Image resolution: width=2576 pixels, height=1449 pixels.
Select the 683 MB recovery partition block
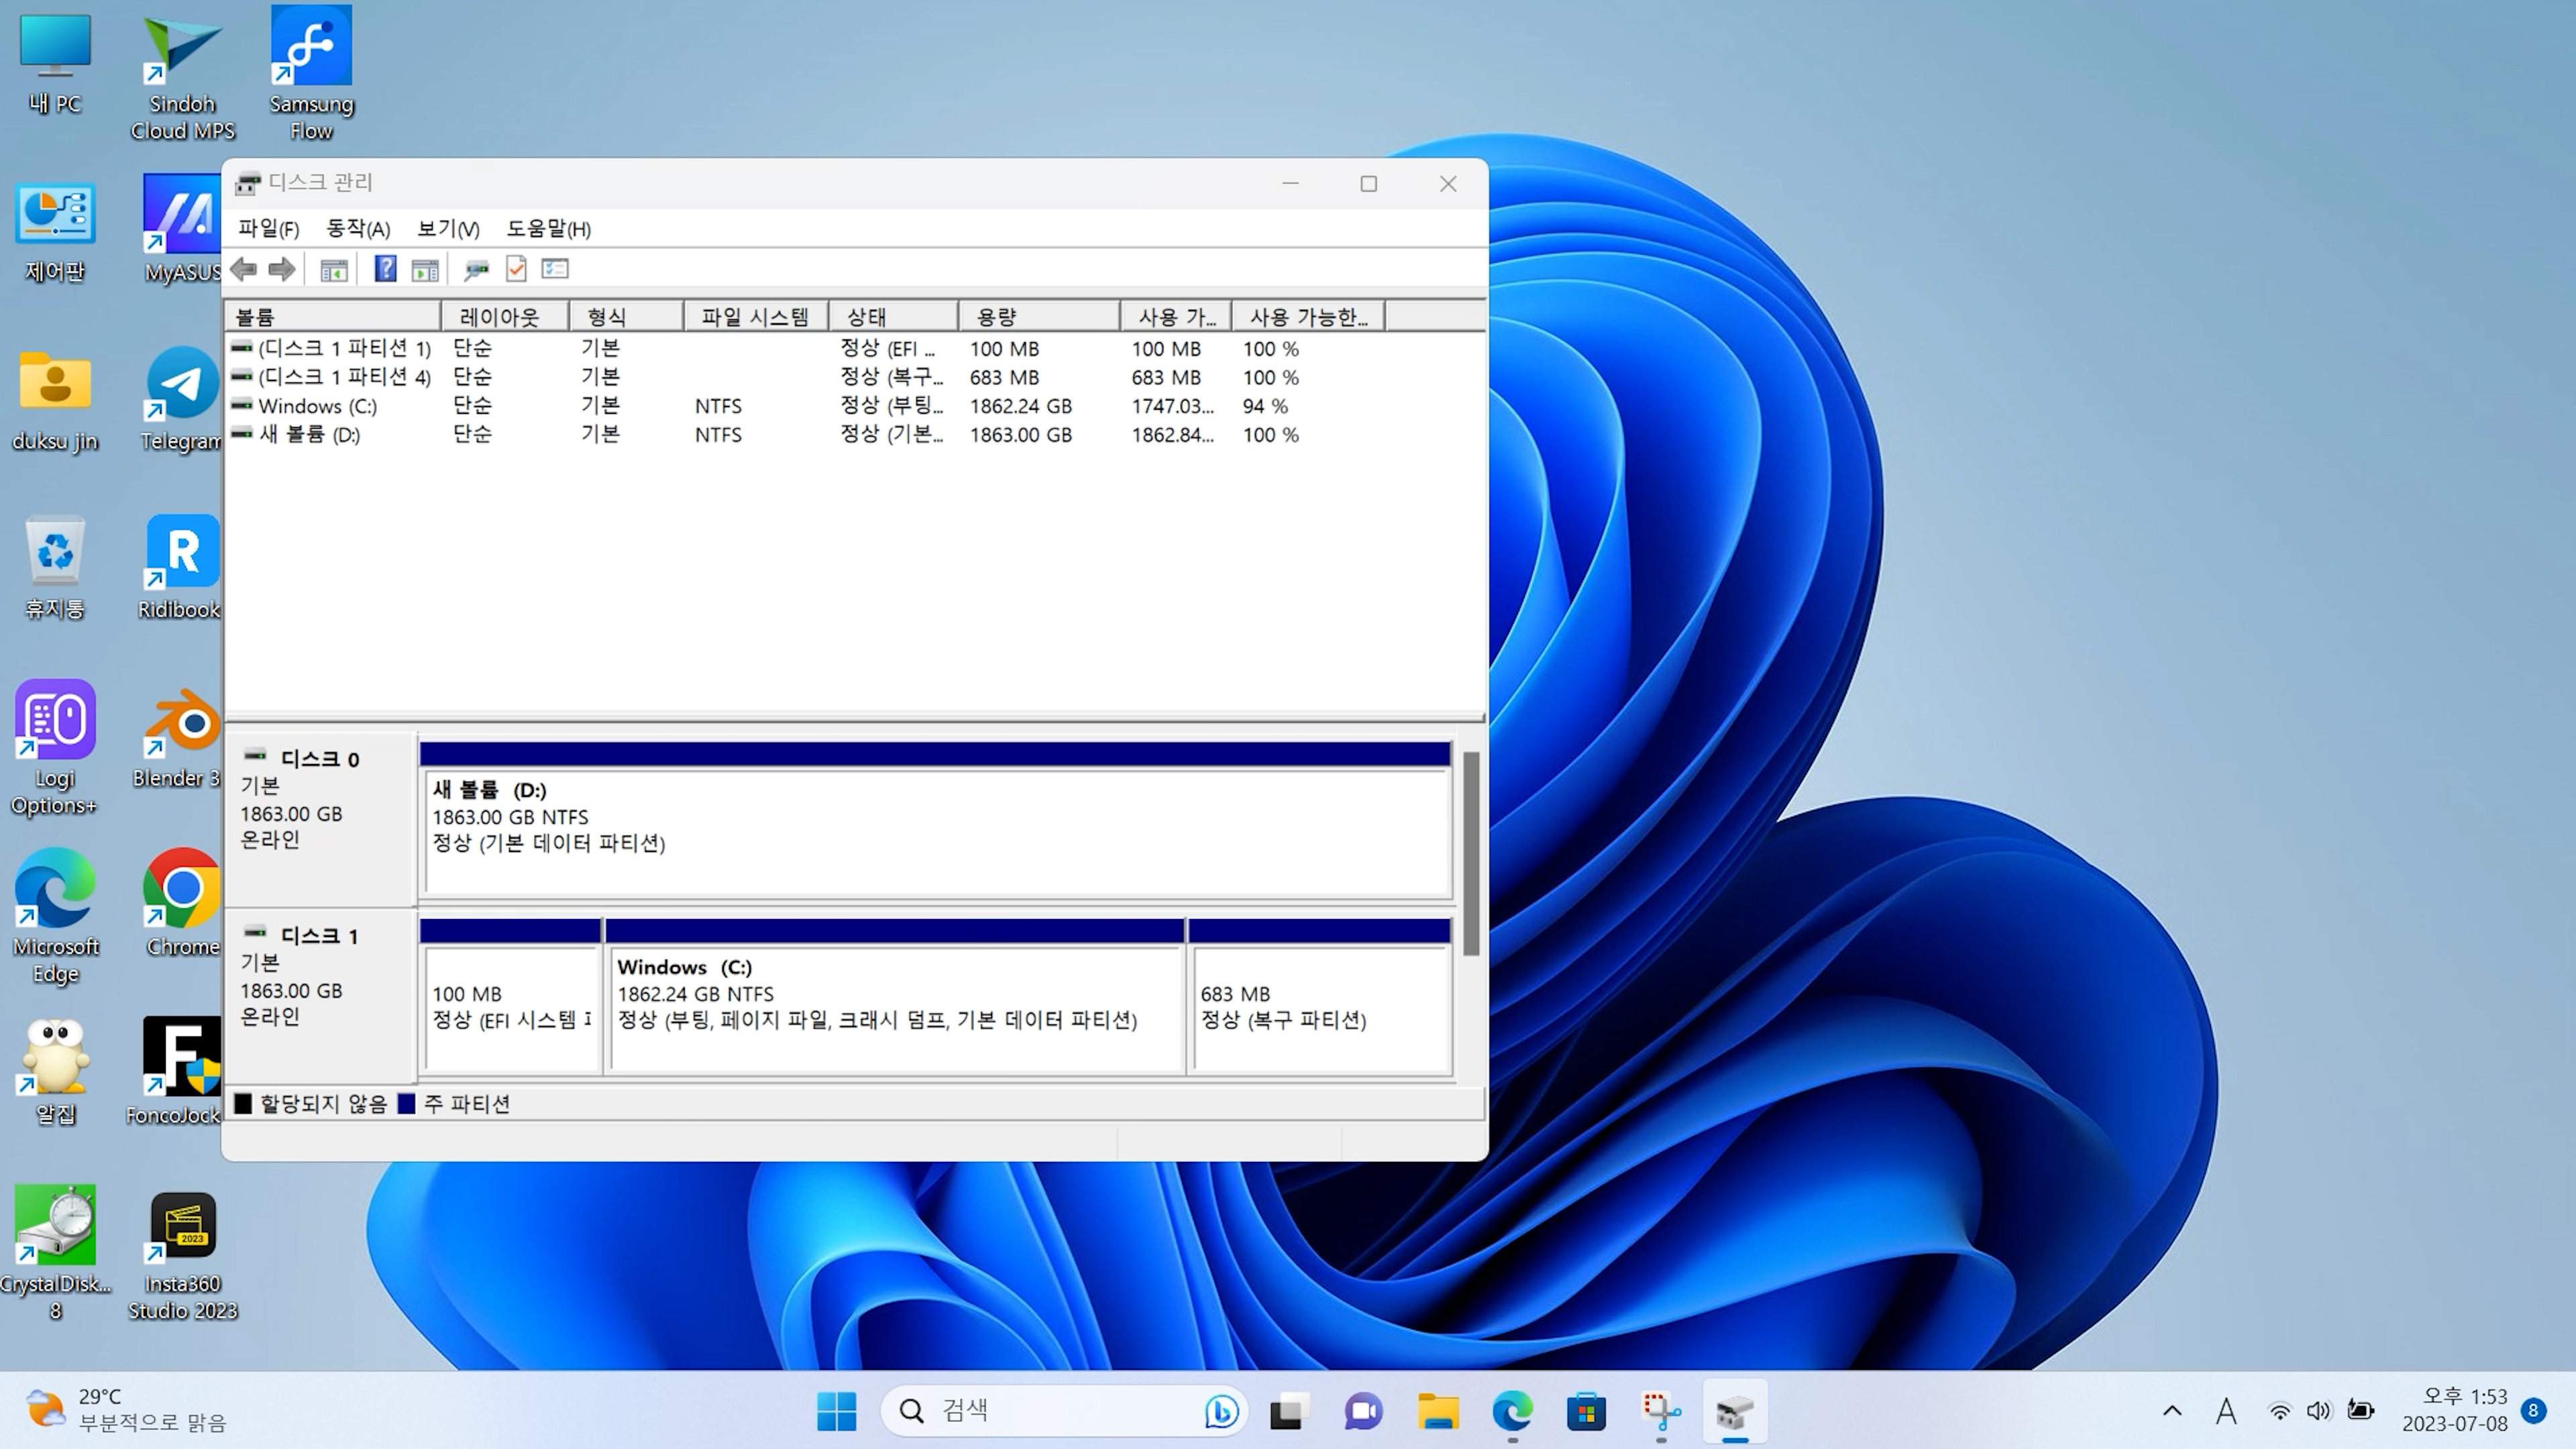click(x=1319, y=1008)
